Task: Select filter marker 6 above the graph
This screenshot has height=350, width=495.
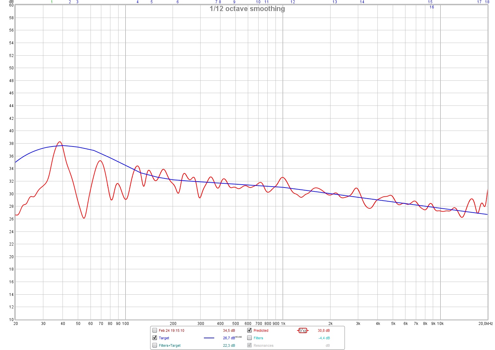Action: point(177,2)
